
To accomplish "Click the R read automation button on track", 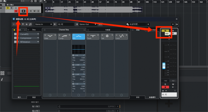I will (31, 11).
